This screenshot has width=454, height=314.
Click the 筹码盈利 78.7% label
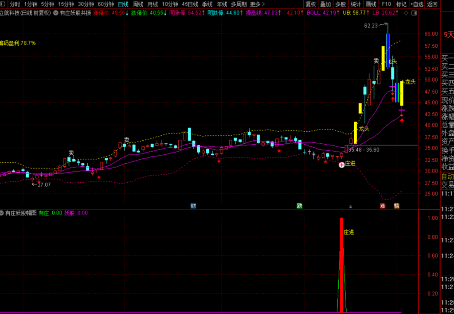18,43
